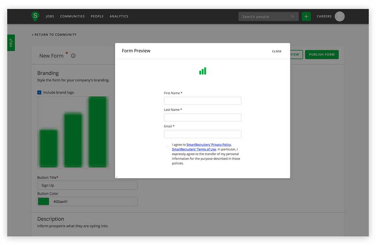The width and height of the screenshot is (376, 245).
Task: Check the privacy policy agreement checkbox
Action: (168, 147)
